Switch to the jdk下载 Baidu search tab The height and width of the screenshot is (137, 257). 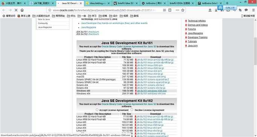(x=42, y=3)
